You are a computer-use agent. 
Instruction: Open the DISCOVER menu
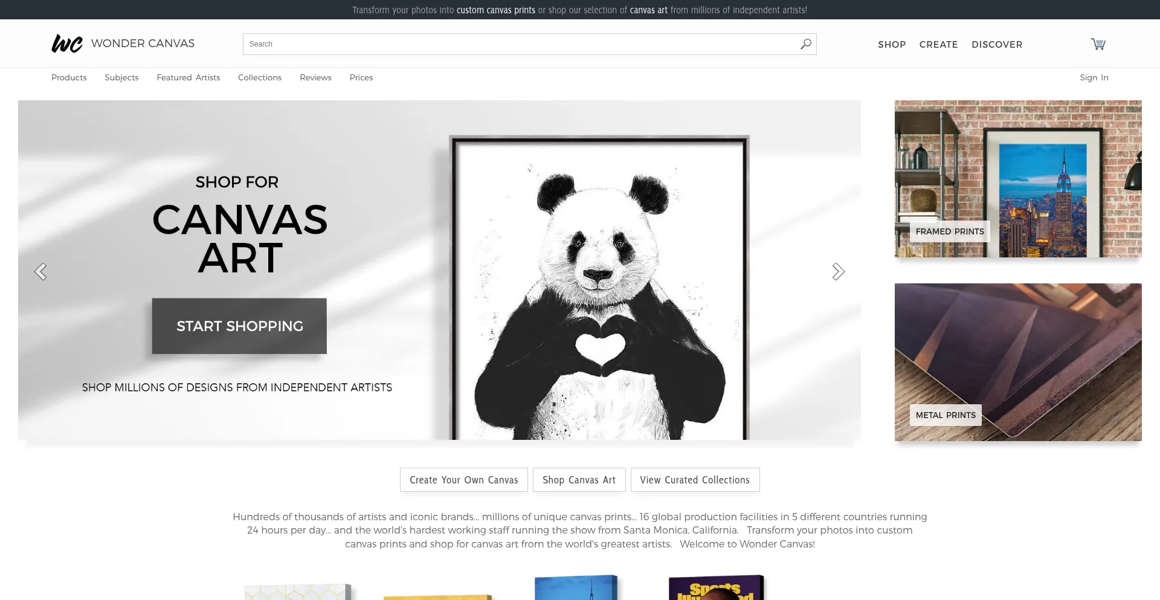[997, 45]
